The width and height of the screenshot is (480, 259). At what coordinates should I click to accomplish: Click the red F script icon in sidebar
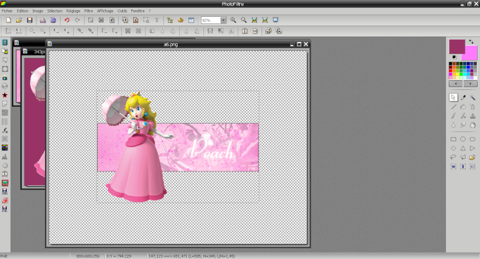coord(5,200)
